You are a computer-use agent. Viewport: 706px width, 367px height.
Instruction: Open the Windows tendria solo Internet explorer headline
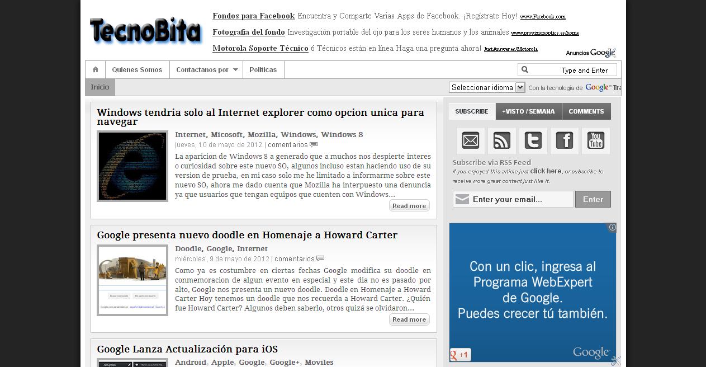point(260,117)
